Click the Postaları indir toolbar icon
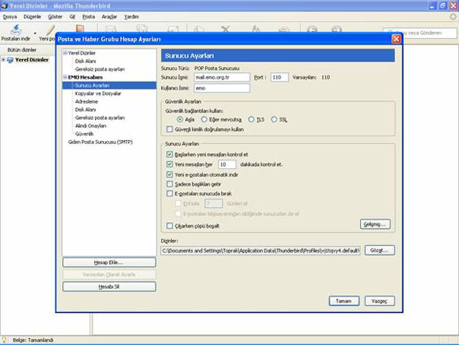This screenshot has height=345, width=459. 16,30
